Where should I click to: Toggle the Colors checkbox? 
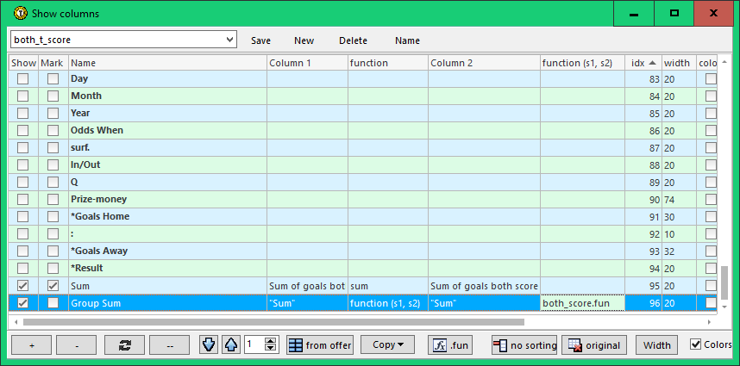point(696,344)
